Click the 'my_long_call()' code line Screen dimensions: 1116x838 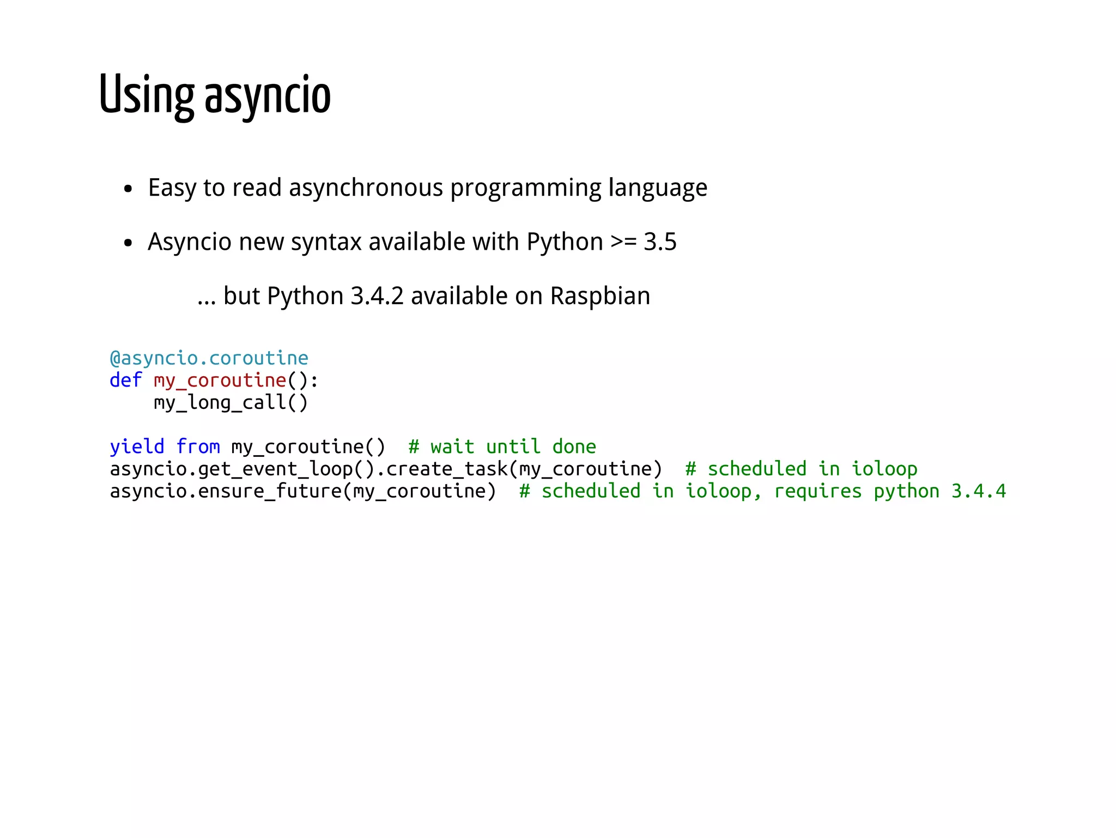tap(231, 403)
